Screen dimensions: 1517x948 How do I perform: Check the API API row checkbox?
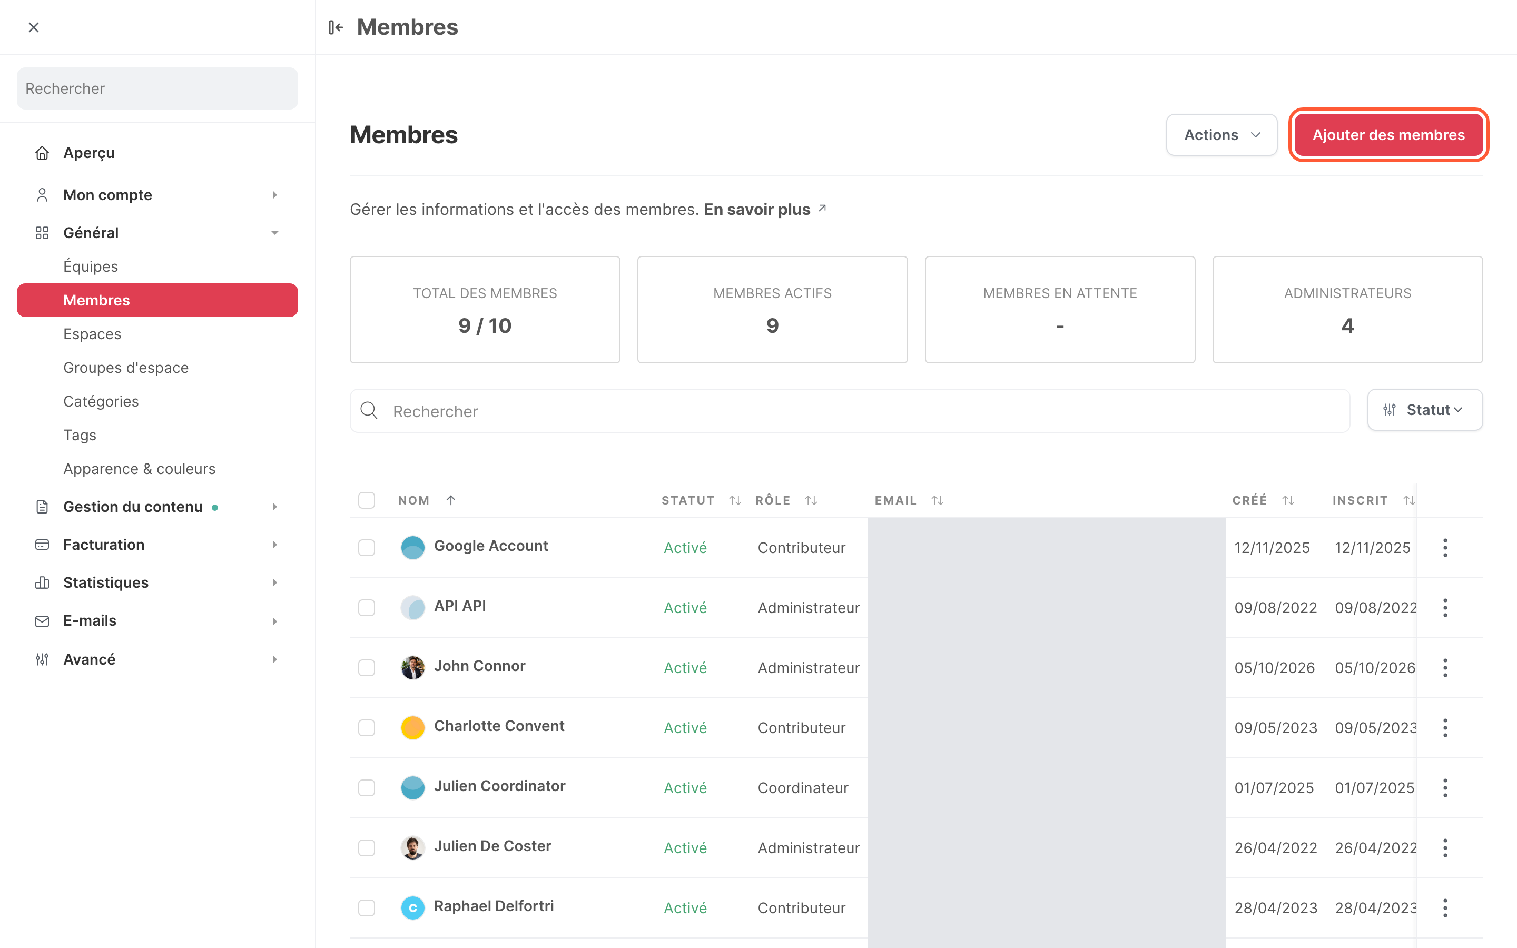[367, 608]
